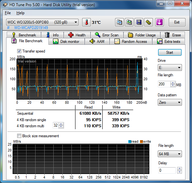Open the WDC WD3200JS disk selector dropdown
192x183 pixels.
coord(42,22)
